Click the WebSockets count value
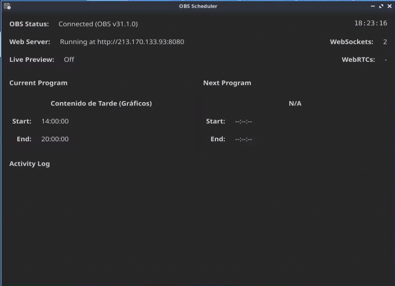 [385, 42]
